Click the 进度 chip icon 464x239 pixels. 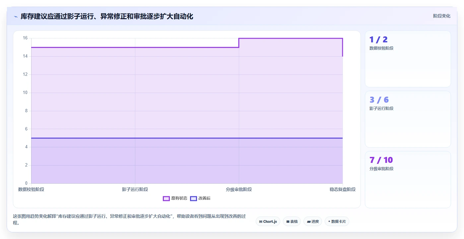pos(309,221)
